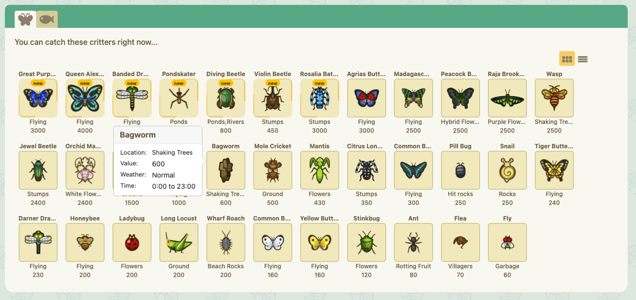This screenshot has height=300, width=636.
Task: View the Mole Cricket card
Action: (272, 170)
